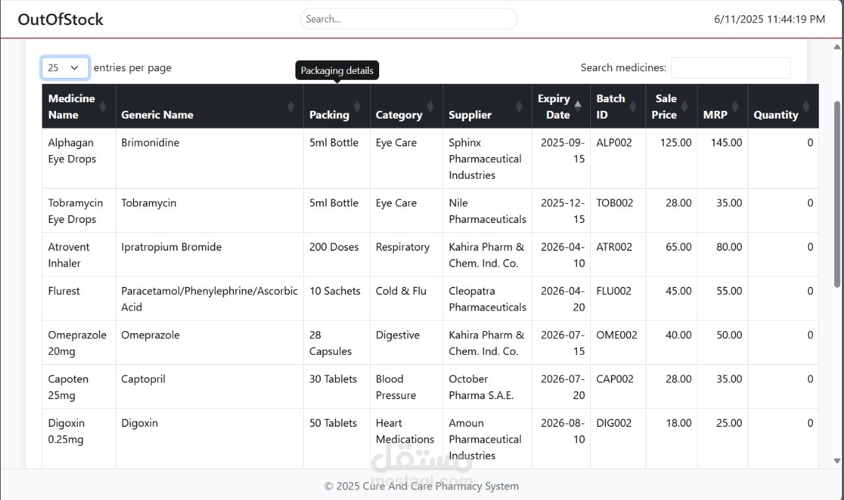Screen dimensions: 844x500
Task: Open the entries per page dropdown
Action: click(65, 67)
